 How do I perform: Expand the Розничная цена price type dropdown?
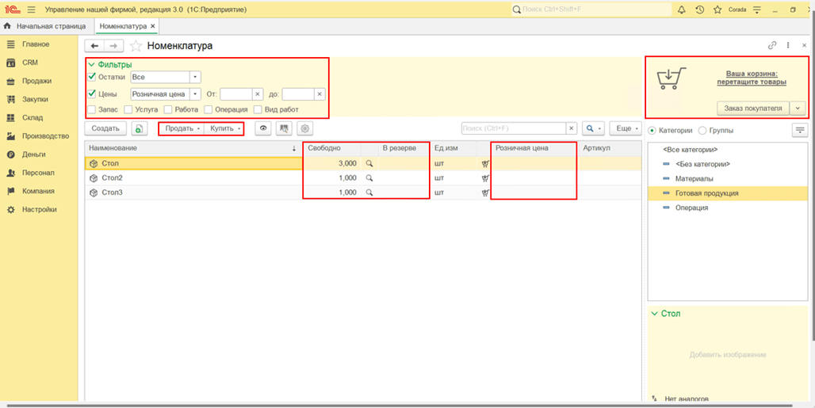(195, 94)
